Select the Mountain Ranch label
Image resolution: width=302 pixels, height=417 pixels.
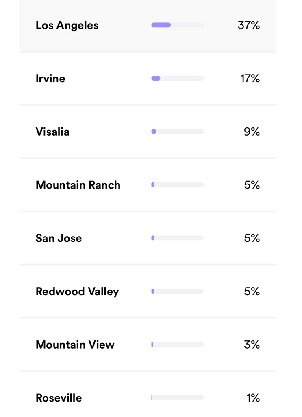78,185
